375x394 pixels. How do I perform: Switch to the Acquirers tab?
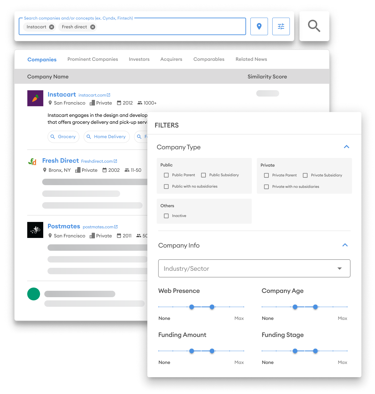coord(171,59)
